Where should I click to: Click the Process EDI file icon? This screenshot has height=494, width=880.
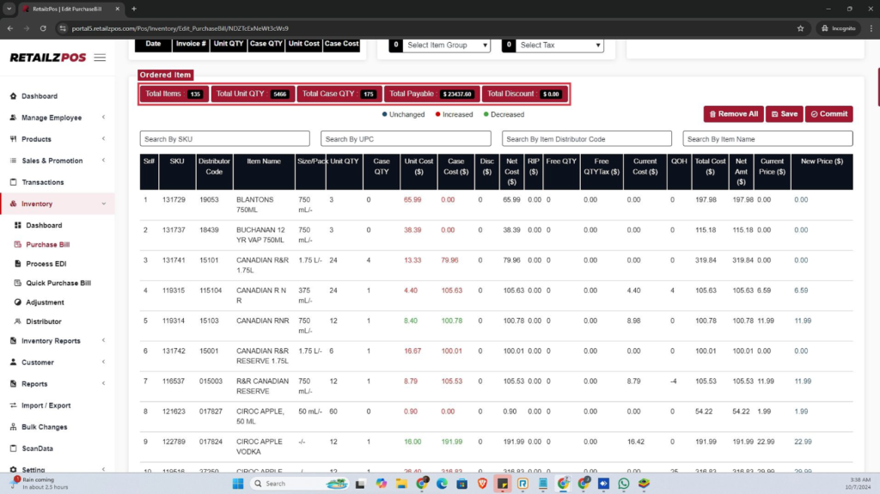click(18, 263)
